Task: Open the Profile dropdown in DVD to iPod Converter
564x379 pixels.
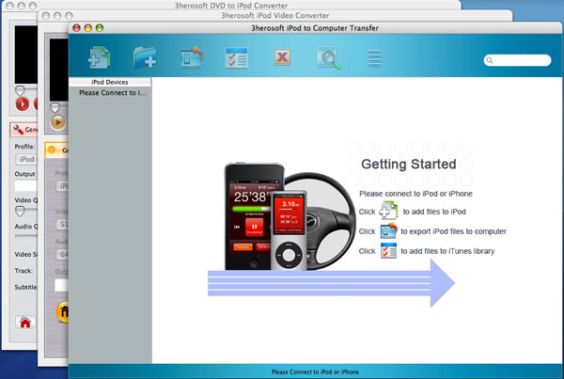Action: [26, 160]
